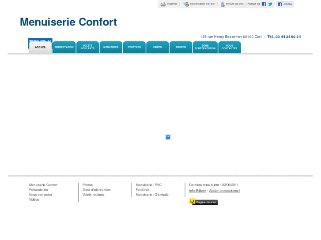Screen dimensions: 321x240
Task: Open footer link Menuiserie : PVC
Action: [x=149, y=185]
